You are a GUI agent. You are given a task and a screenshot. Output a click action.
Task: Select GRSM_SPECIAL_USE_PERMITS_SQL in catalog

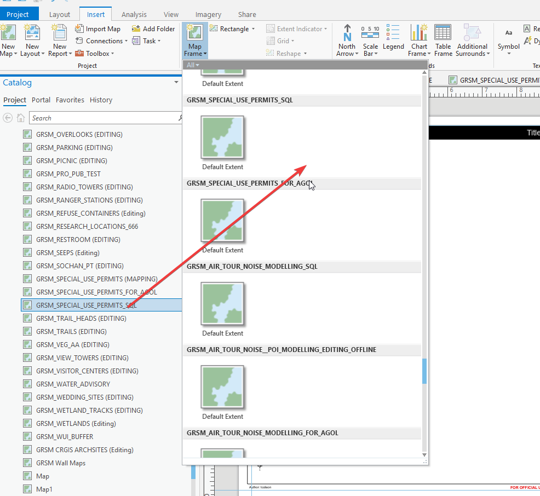coord(102,305)
